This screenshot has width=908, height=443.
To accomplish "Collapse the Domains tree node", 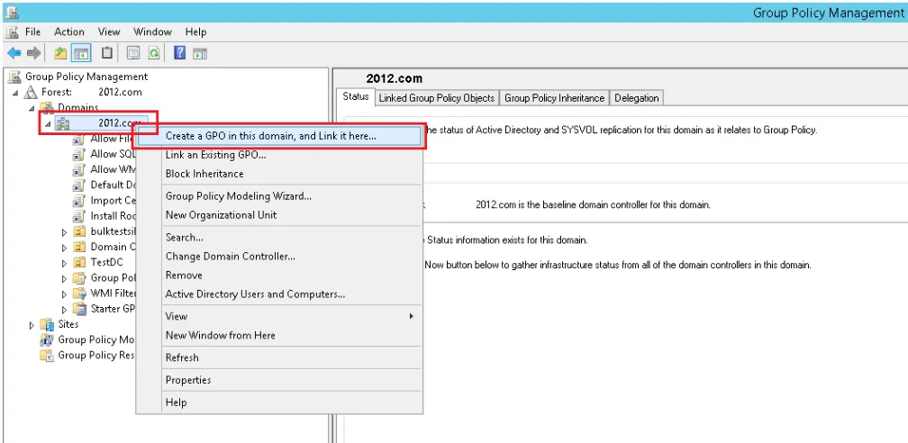I will click(32, 108).
